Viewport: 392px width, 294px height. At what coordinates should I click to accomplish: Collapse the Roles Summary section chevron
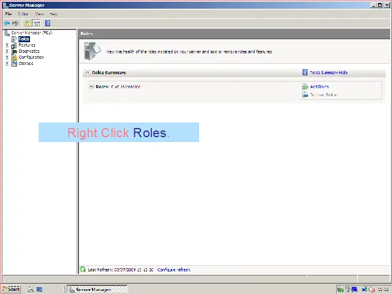tap(87, 72)
